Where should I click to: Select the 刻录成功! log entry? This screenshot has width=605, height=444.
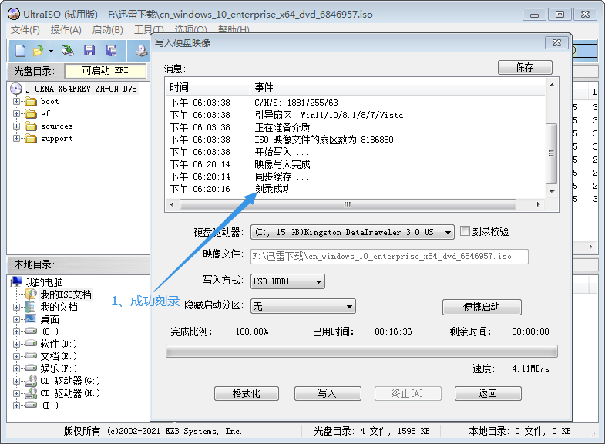pyautogui.click(x=275, y=189)
